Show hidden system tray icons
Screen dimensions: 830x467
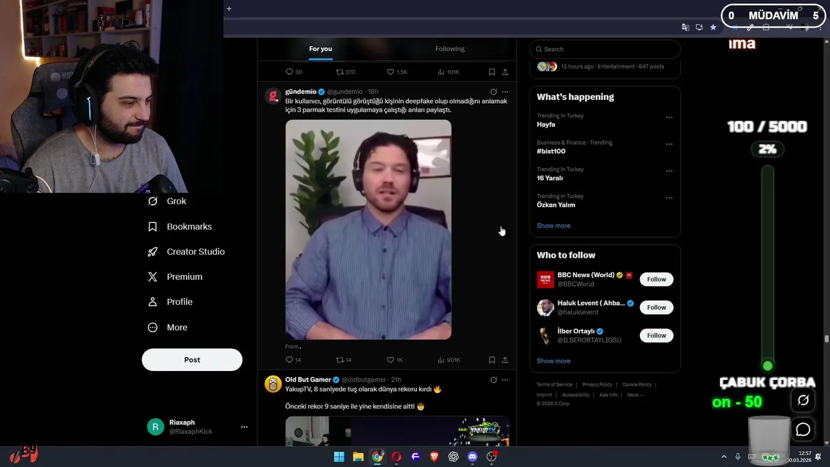pyautogui.click(x=724, y=457)
